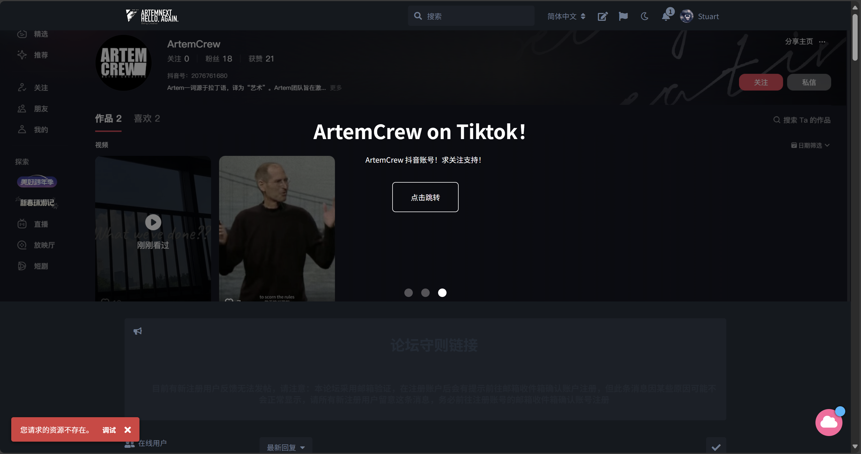
Task: Open the 关注 sidebar item
Action: click(x=33, y=88)
